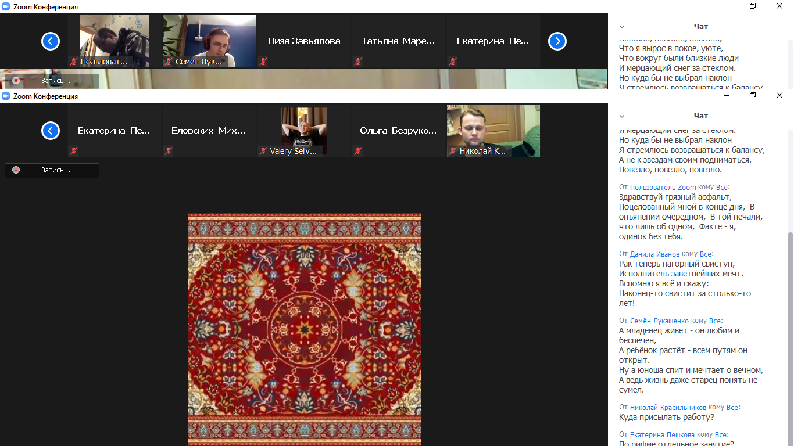Viewport: 794px width, 446px height.
Task: Select Семён Лук... video thumbnail
Action: [209, 41]
